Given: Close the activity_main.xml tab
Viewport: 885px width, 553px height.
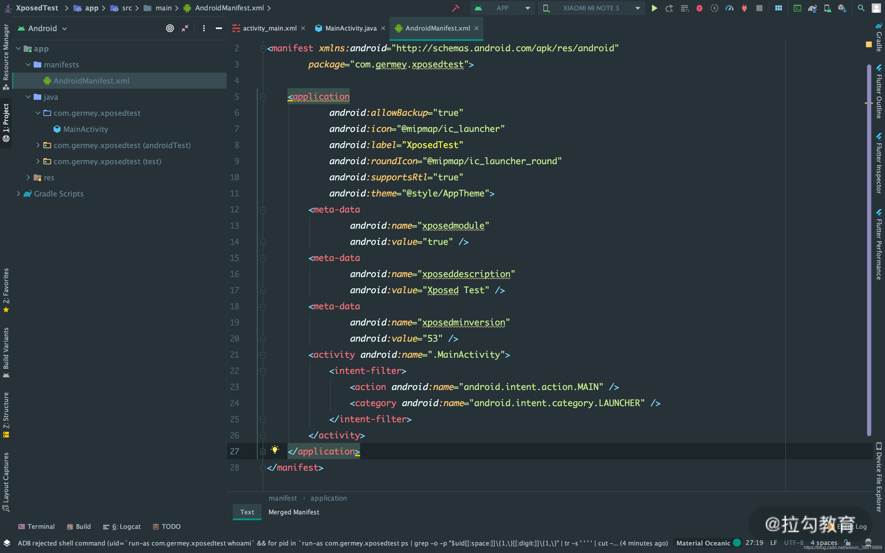Looking at the screenshot, I should pos(303,28).
